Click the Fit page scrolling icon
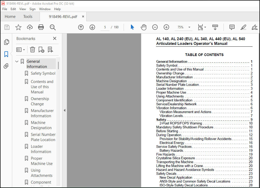Screen dimensions: 260x188 pyautogui.click(x=200, y=27)
